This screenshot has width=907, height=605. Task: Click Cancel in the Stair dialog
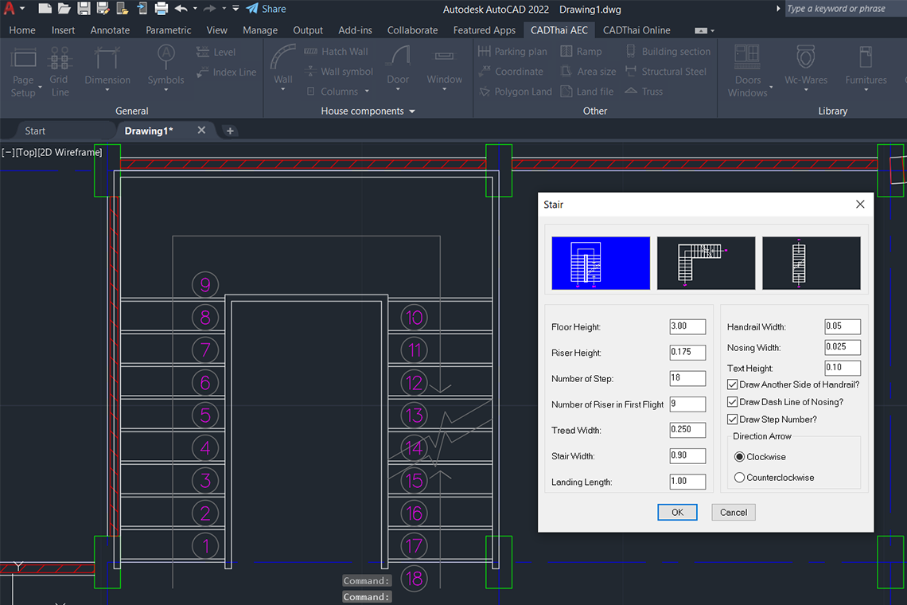coord(734,513)
